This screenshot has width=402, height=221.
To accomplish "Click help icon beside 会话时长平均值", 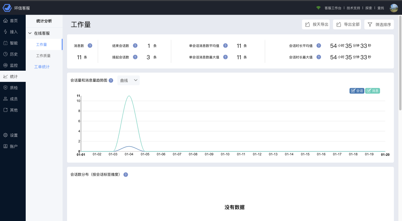I will click(x=319, y=46).
